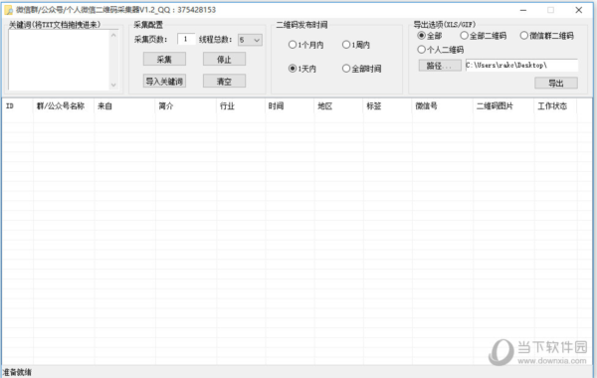This screenshot has width=597, height=378.
Task: Click the 采集页数 input field
Action: [186, 39]
